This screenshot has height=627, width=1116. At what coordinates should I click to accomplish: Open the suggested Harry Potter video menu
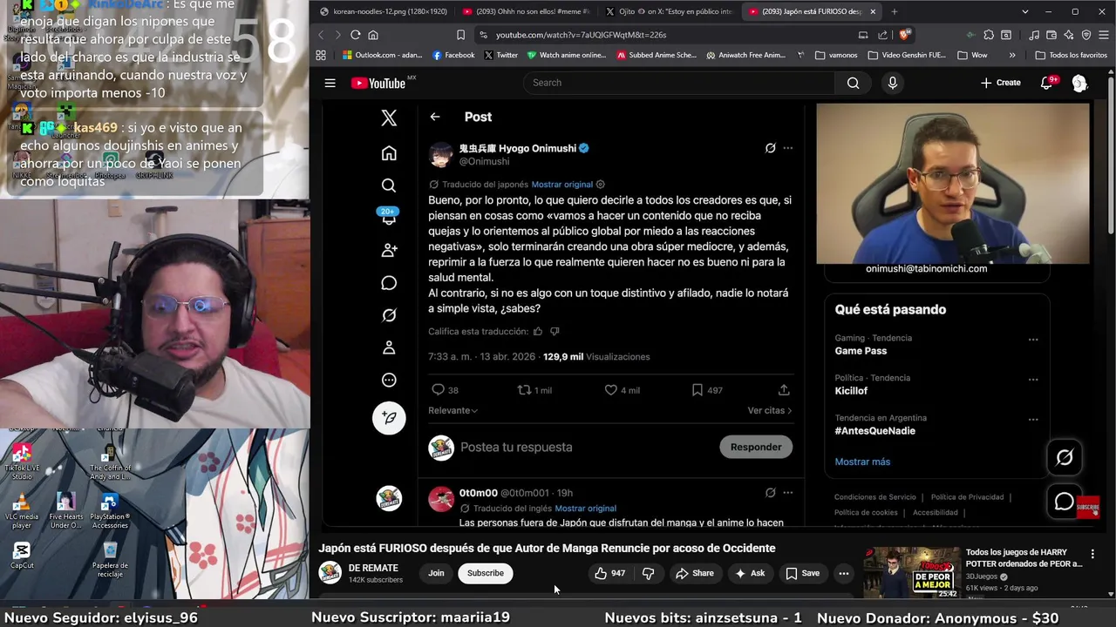(x=1092, y=554)
